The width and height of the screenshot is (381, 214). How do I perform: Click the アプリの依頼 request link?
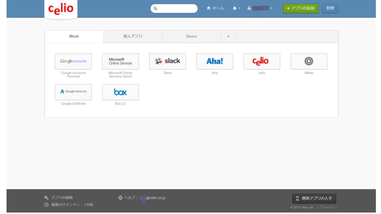(62, 198)
